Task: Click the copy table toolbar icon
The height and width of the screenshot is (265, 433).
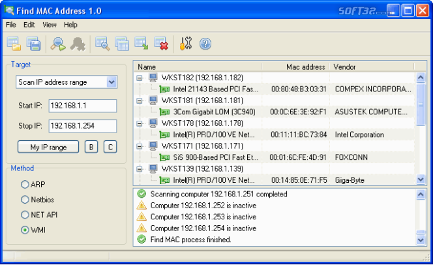Action: (x=122, y=44)
